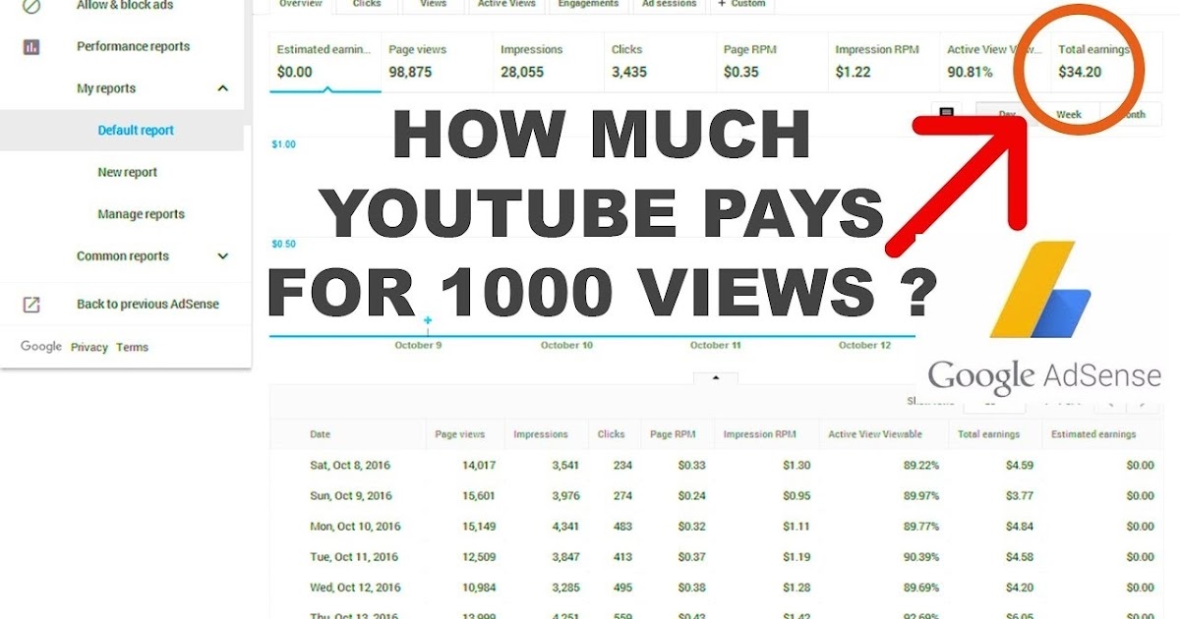Switch to the Engagements tab
Image resolution: width=1180 pixels, height=619 pixels.
[x=588, y=5]
